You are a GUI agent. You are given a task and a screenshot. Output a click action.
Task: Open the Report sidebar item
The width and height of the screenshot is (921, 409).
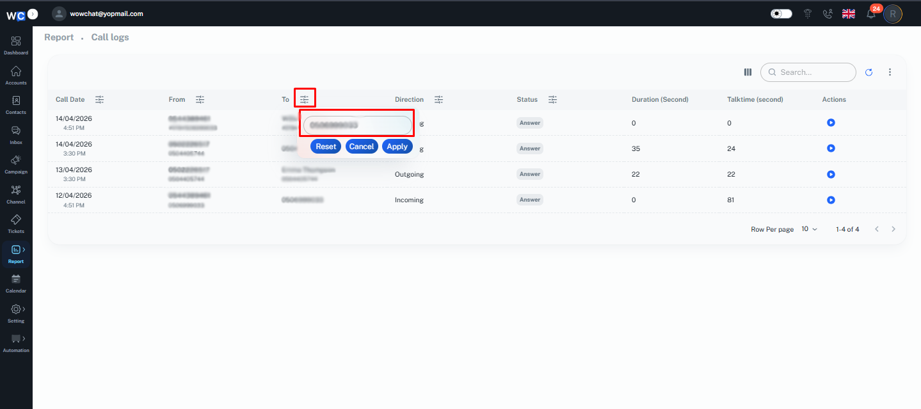[16, 253]
